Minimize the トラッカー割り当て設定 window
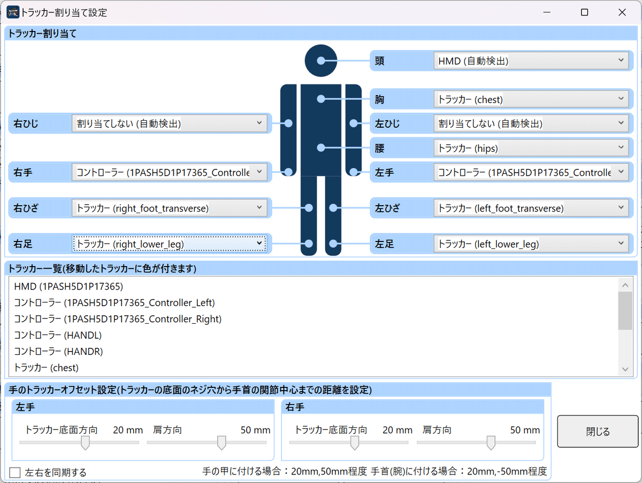Viewport: 642px width, 483px height. [x=547, y=12]
